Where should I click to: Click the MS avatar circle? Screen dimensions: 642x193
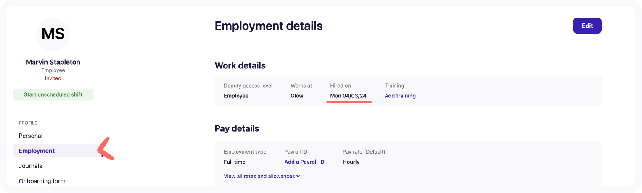[53, 34]
